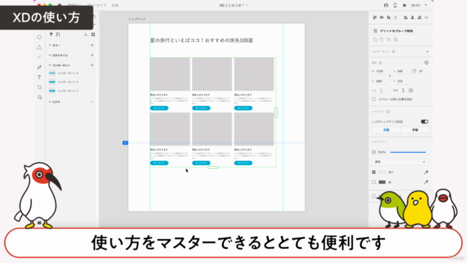
Task: Click the Y position field showing 310
Action: (402, 81)
